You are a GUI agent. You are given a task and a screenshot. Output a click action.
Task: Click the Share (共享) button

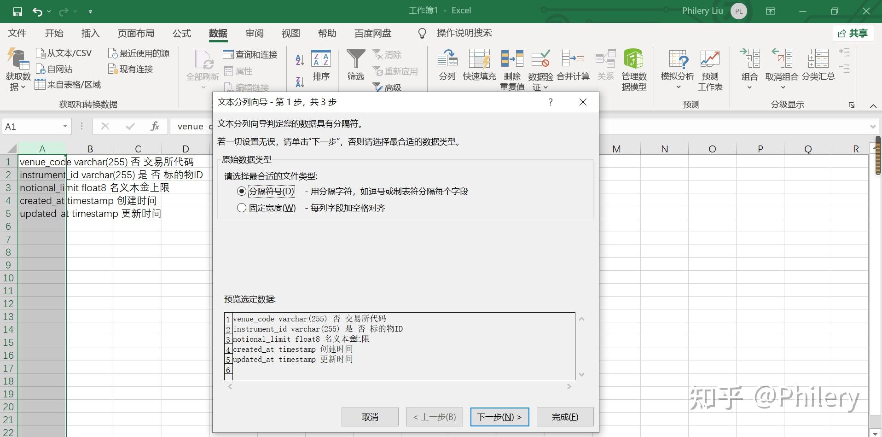[x=853, y=33]
